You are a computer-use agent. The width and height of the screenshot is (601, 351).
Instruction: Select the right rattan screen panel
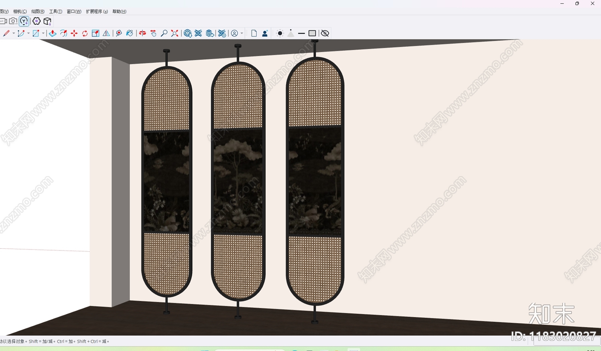point(315,181)
